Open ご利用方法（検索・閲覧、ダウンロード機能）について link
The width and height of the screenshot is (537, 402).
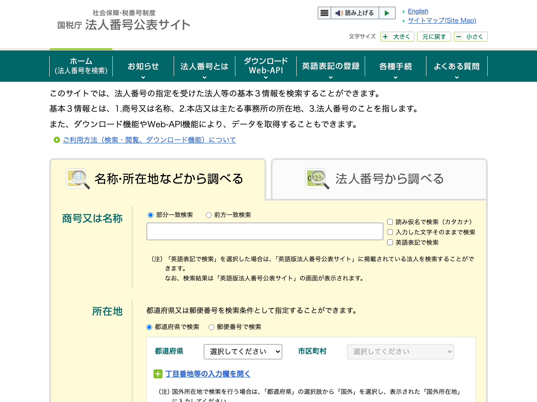tap(149, 140)
